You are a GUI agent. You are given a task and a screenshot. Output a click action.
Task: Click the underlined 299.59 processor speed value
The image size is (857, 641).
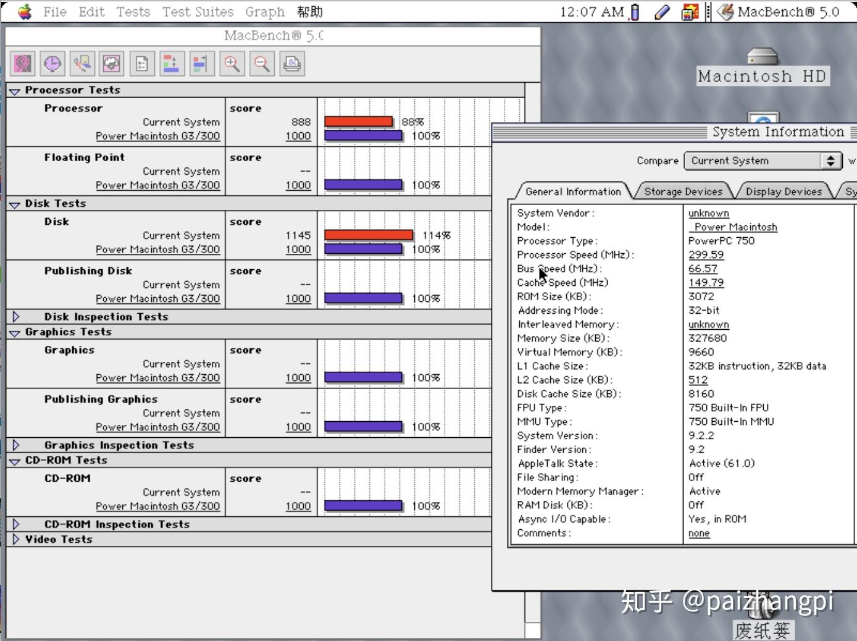click(x=706, y=255)
